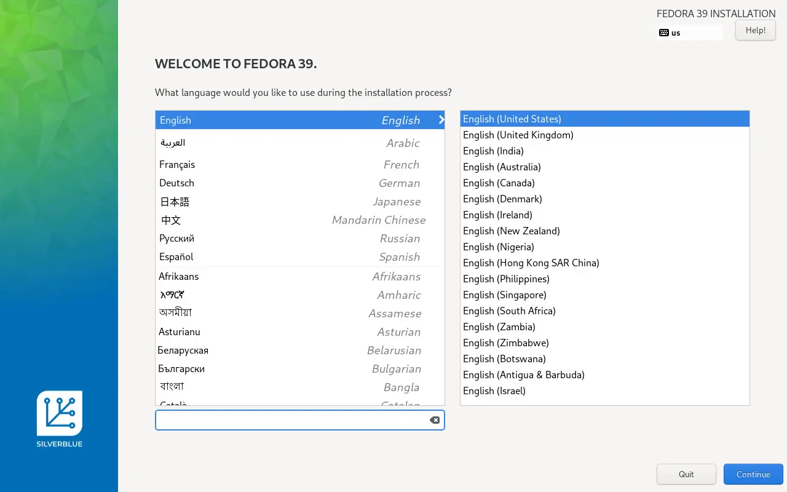Pick Mandarin Chinese language row

299,220
